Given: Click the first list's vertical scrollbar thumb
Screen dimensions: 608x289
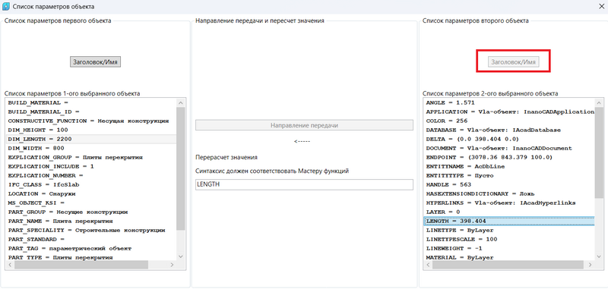Looking at the screenshot, I should [x=180, y=169].
